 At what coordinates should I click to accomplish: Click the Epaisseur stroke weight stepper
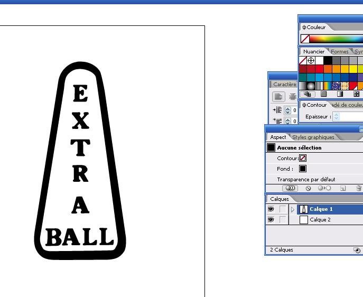point(336,116)
